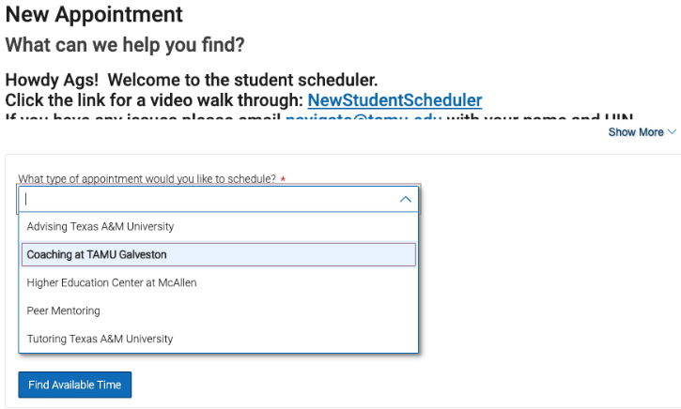Click the video walk through instruction text
Image resolution: width=681 pixels, height=409 pixels.
pyautogui.click(x=154, y=100)
